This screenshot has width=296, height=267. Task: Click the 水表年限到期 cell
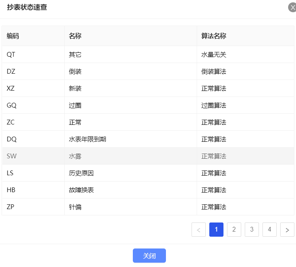[130, 139]
